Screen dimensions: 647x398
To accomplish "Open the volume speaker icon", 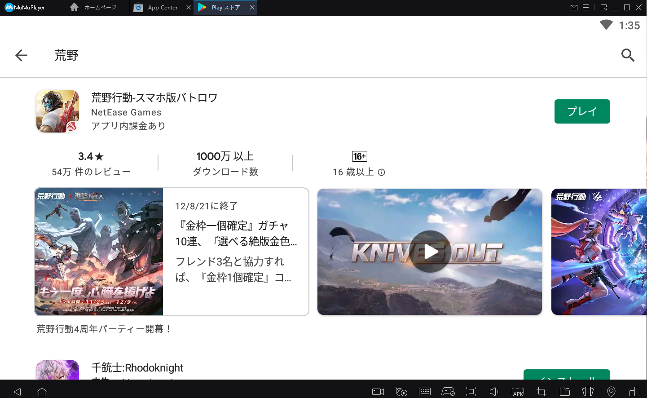I will pos(494,392).
